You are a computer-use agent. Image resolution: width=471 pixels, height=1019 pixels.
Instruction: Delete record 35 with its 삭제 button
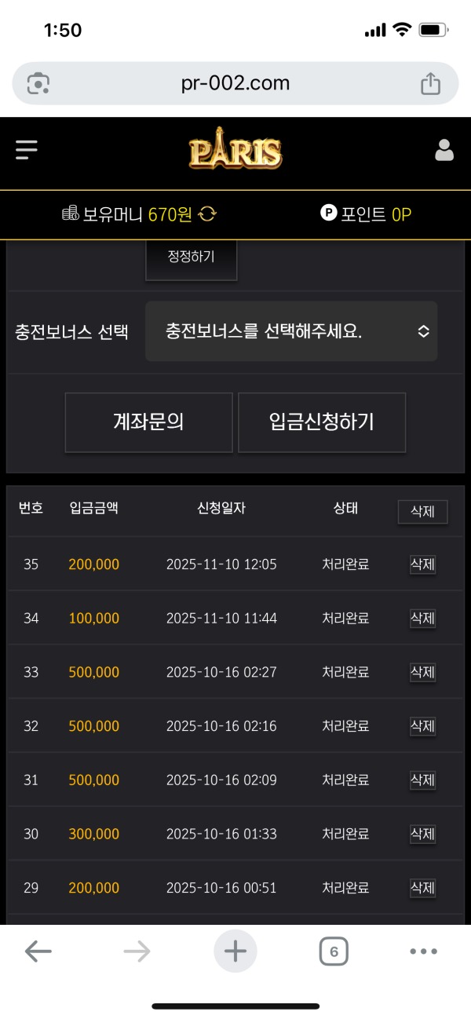point(422,564)
